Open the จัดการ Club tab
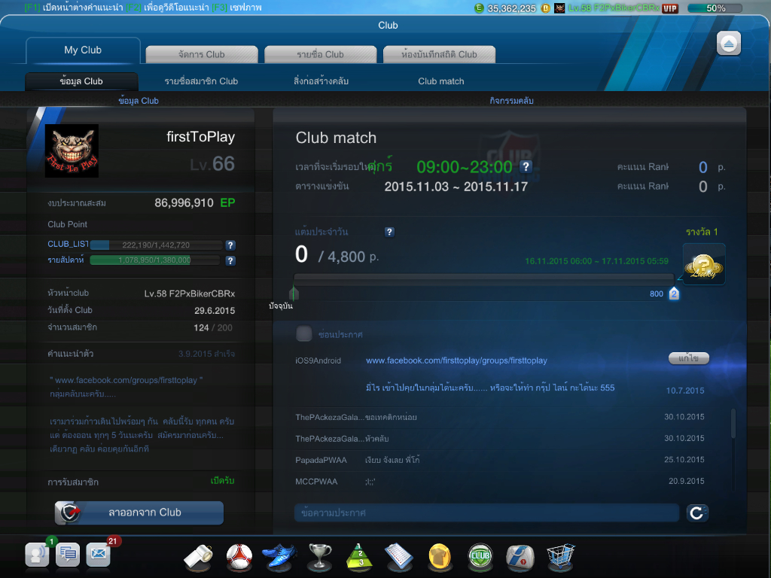Screen dimensions: 771x578 (202, 54)
